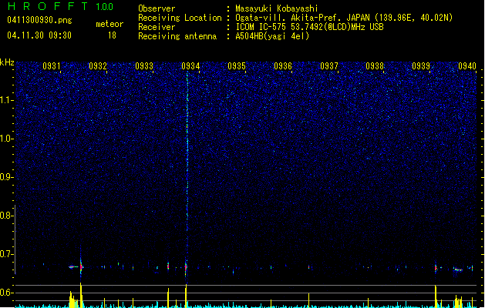Image resolution: width=485 pixels, height=308 pixels.
Task: Click the 0937 time marker
Action: (x=329, y=66)
